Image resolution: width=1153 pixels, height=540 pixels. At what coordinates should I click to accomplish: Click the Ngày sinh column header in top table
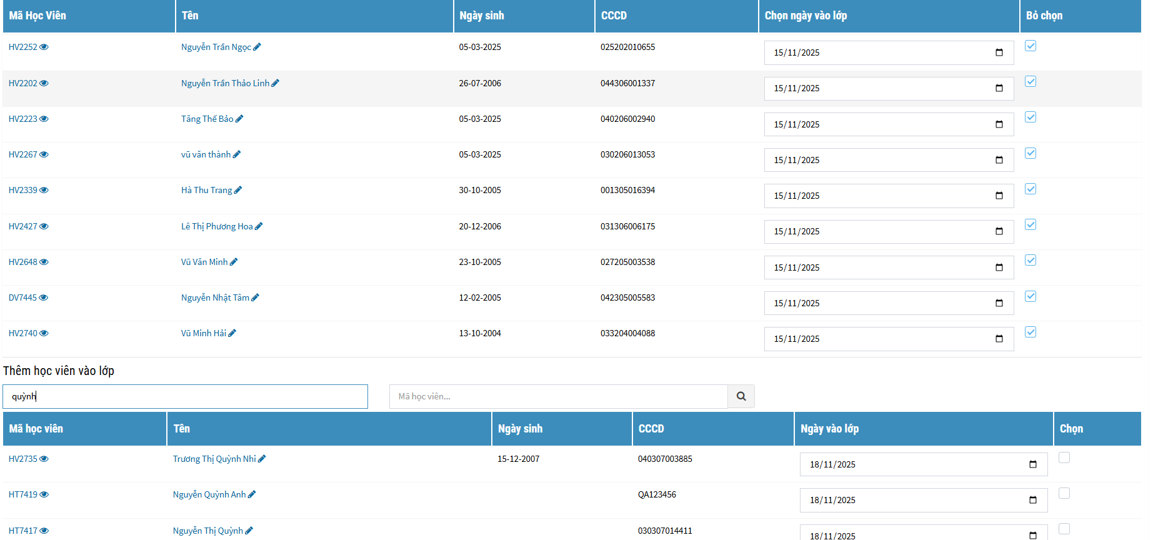482,16
